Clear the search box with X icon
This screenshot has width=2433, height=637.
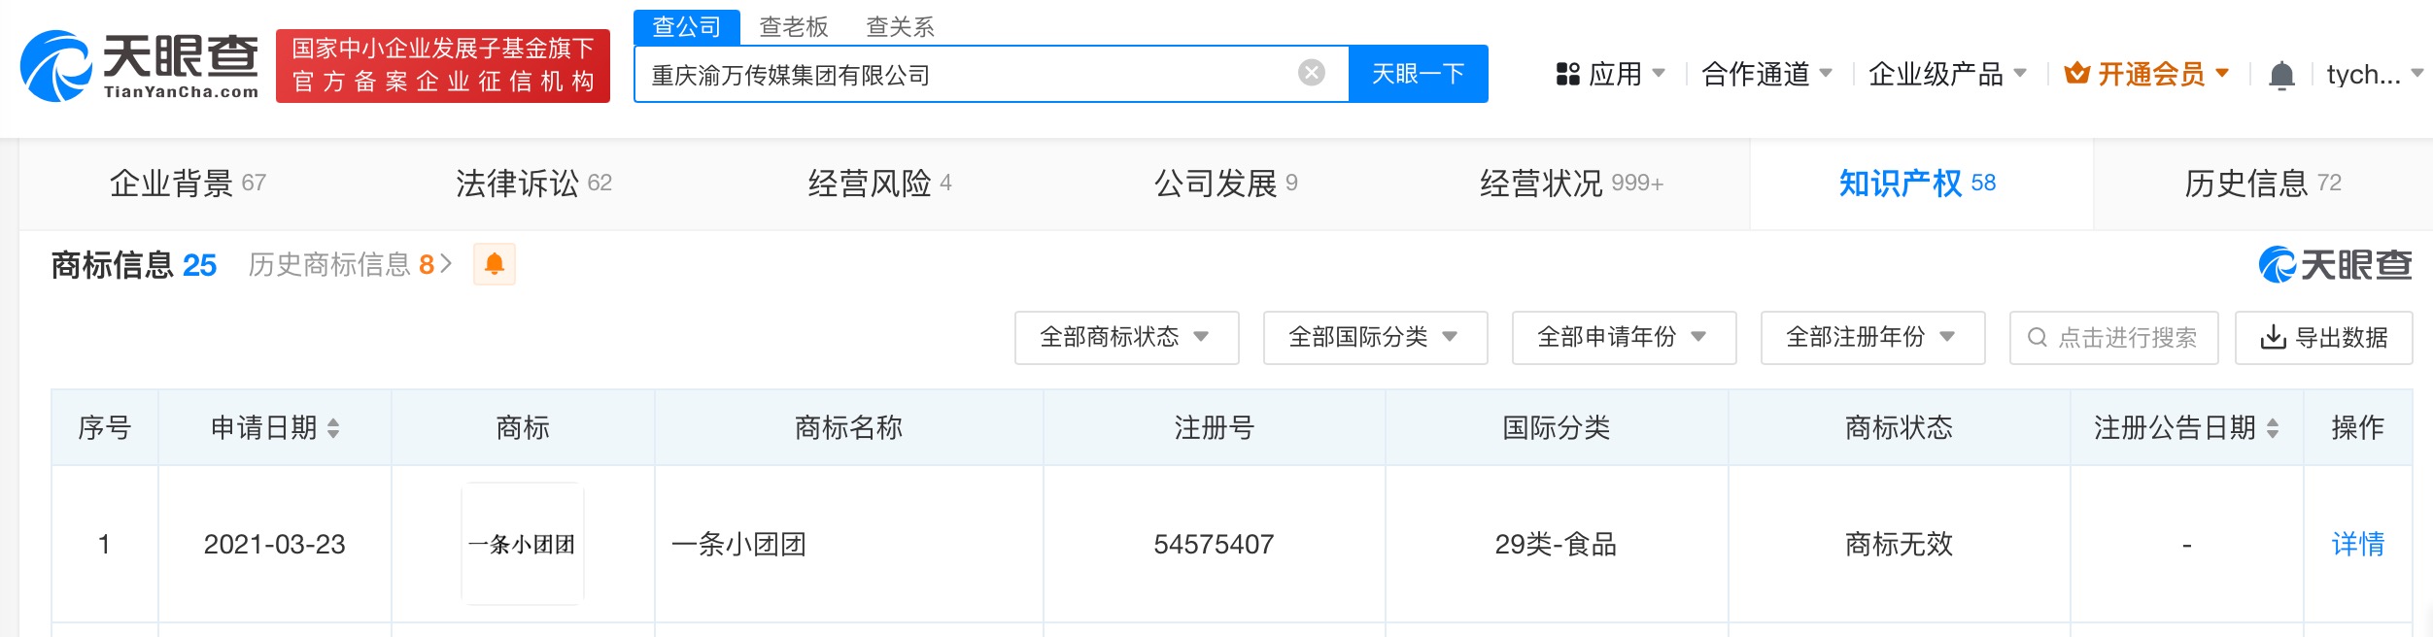click(x=1311, y=73)
